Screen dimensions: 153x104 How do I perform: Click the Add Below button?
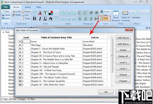pos(123,44)
